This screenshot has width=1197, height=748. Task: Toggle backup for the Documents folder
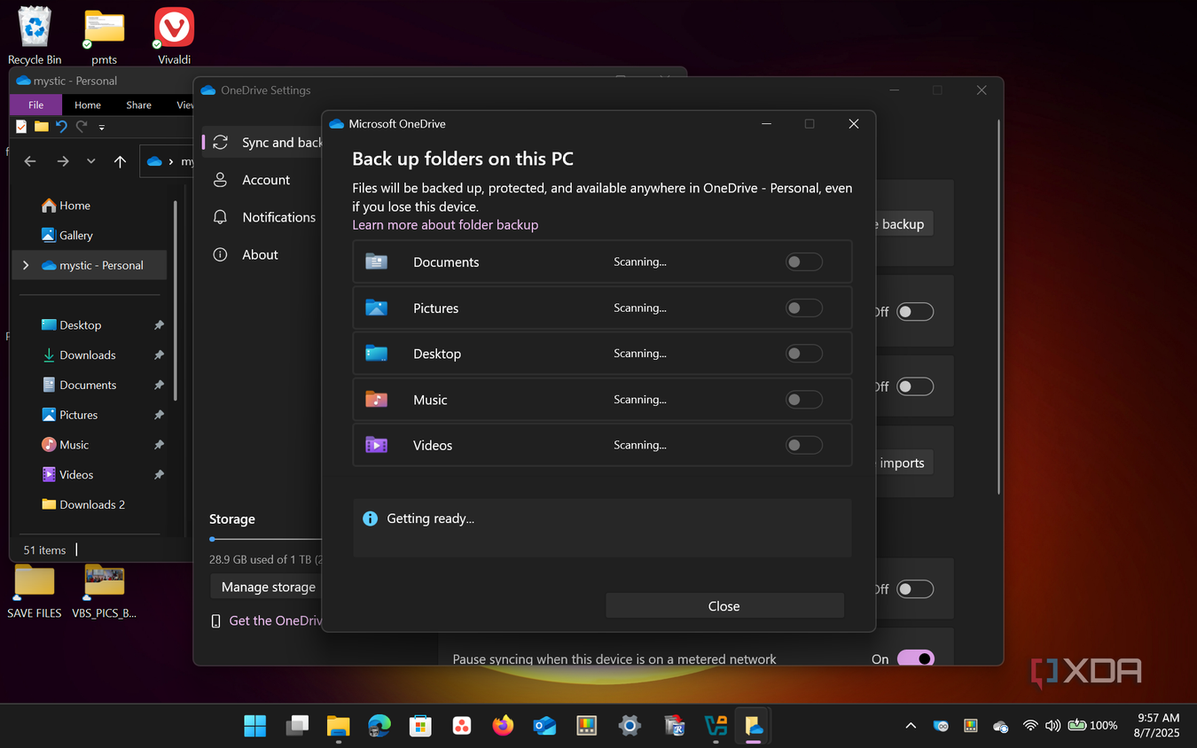[x=804, y=261]
